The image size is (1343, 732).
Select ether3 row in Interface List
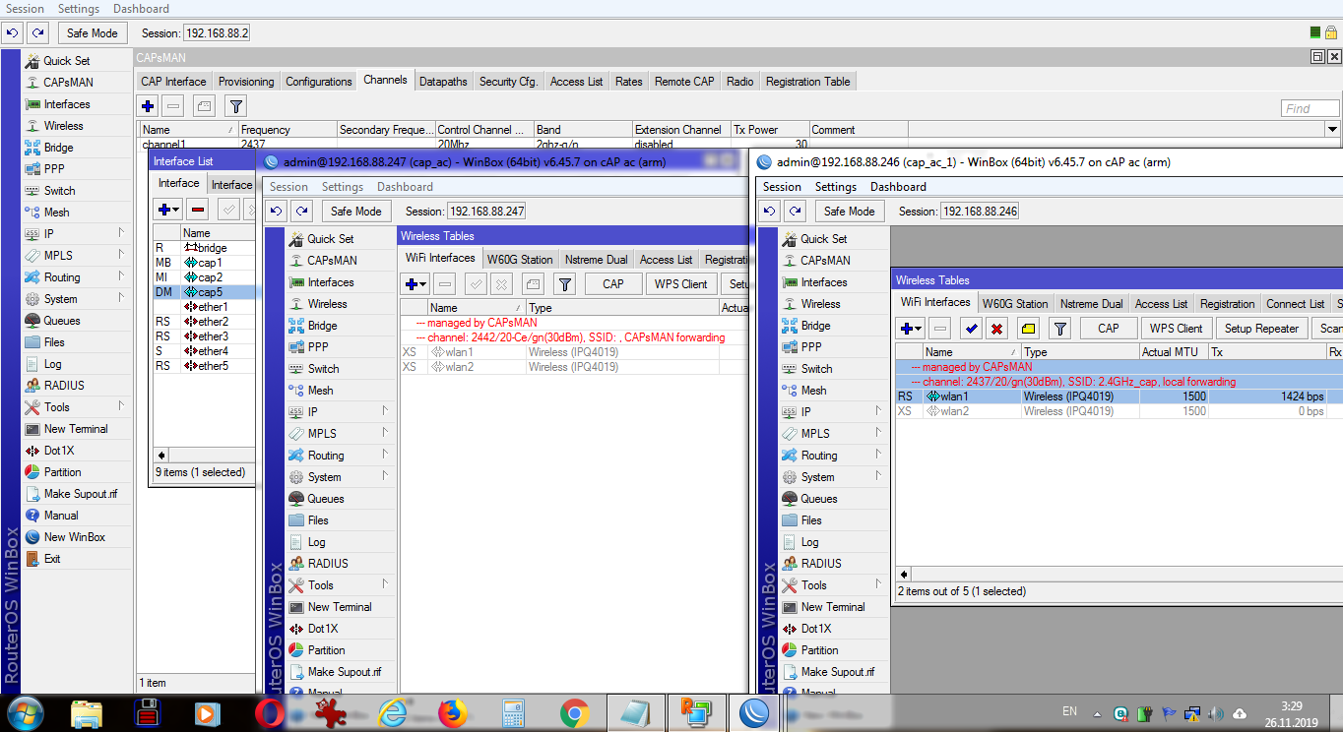pyautogui.click(x=204, y=336)
